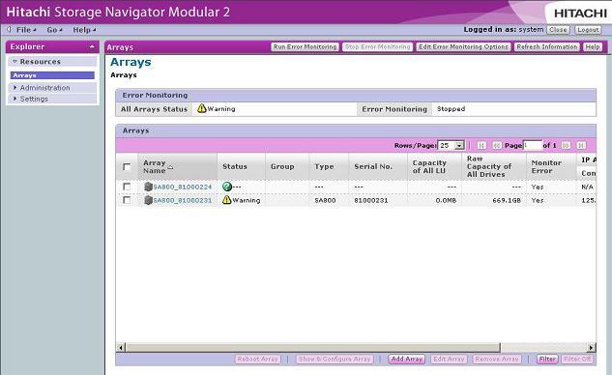The width and height of the screenshot is (612, 375).
Task: Click the 0.0MB capacity cell
Action: [x=446, y=200]
